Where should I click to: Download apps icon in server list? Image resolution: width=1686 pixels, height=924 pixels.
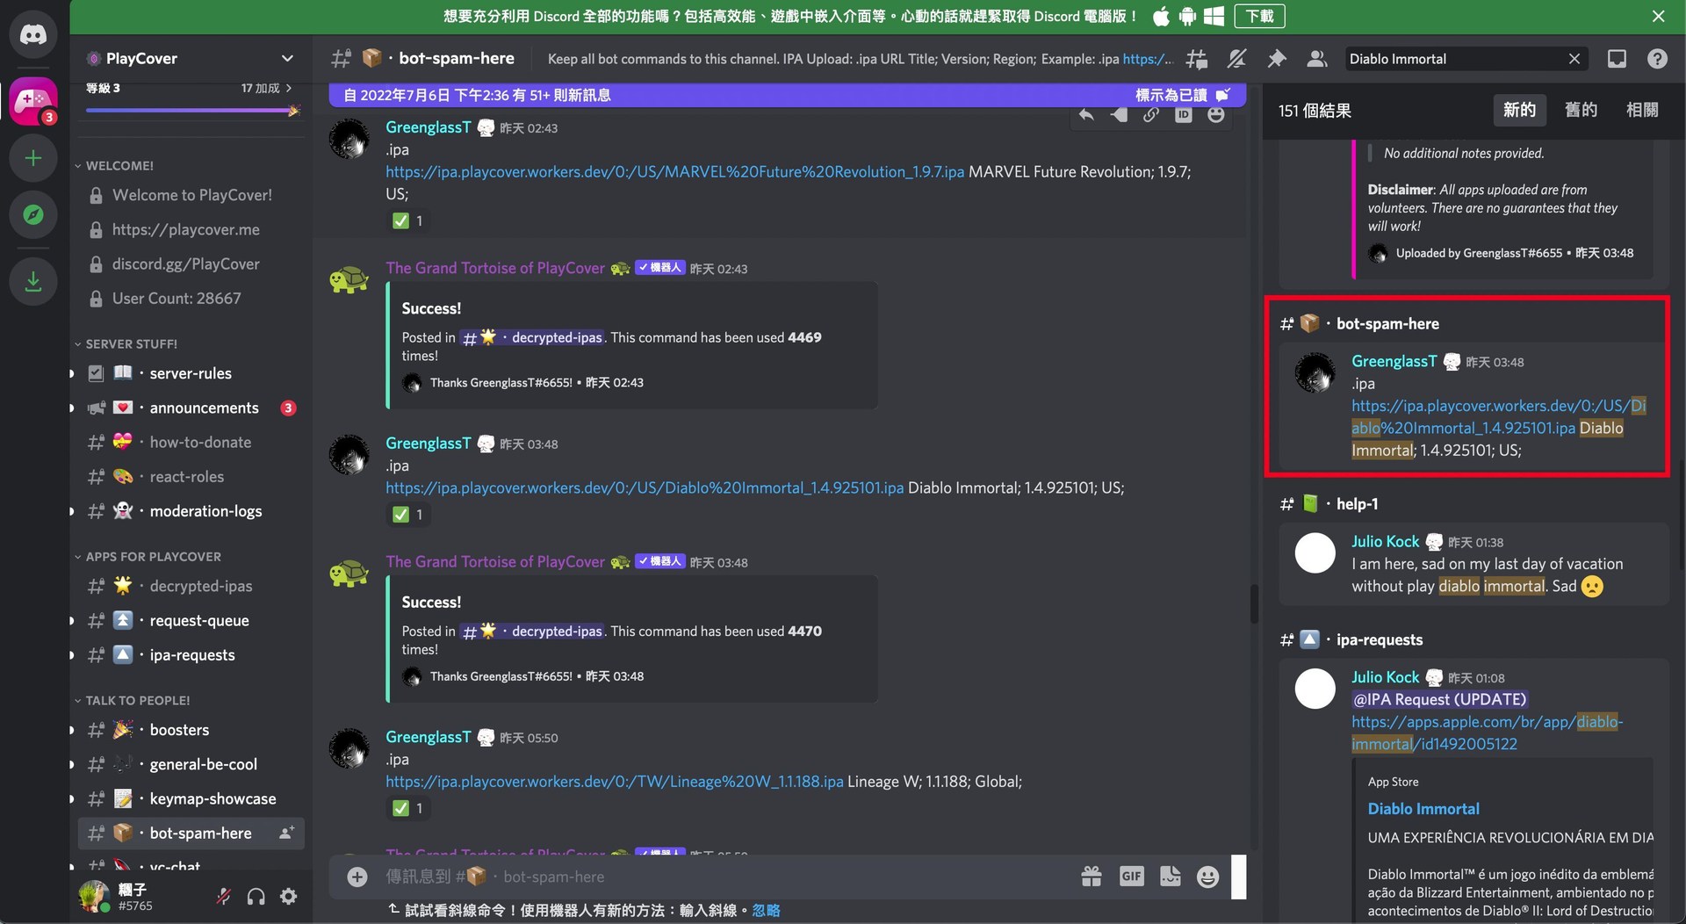(x=33, y=282)
